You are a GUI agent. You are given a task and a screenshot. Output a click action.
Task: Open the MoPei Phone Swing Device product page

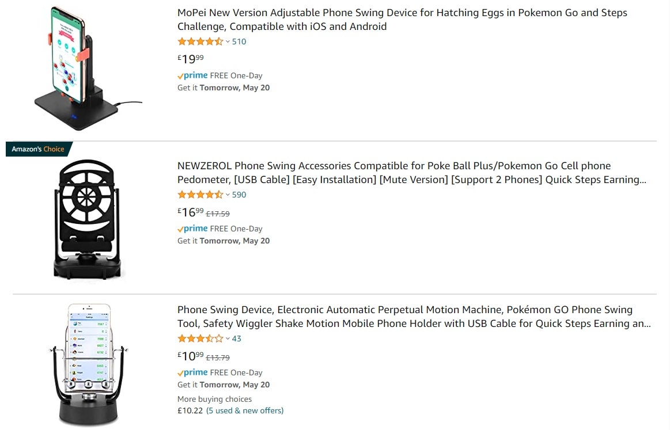pos(402,19)
